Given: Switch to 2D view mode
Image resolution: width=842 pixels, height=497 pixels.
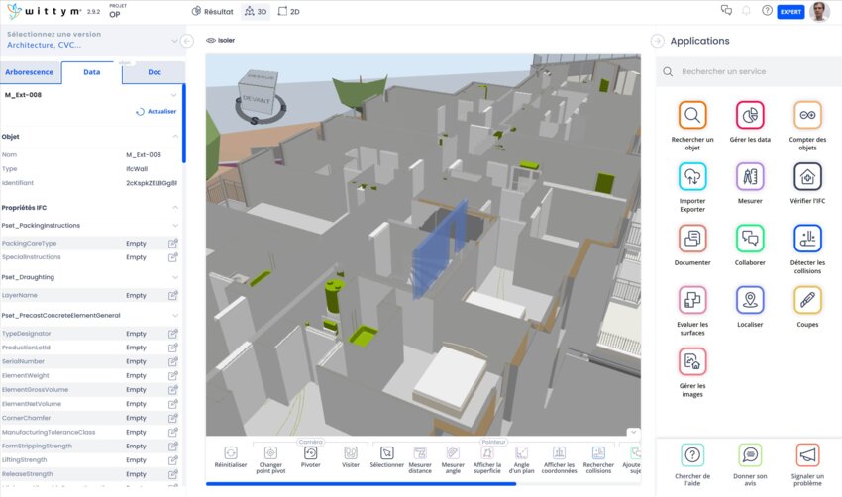Looking at the screenshot, I should (x=289, y=12).
